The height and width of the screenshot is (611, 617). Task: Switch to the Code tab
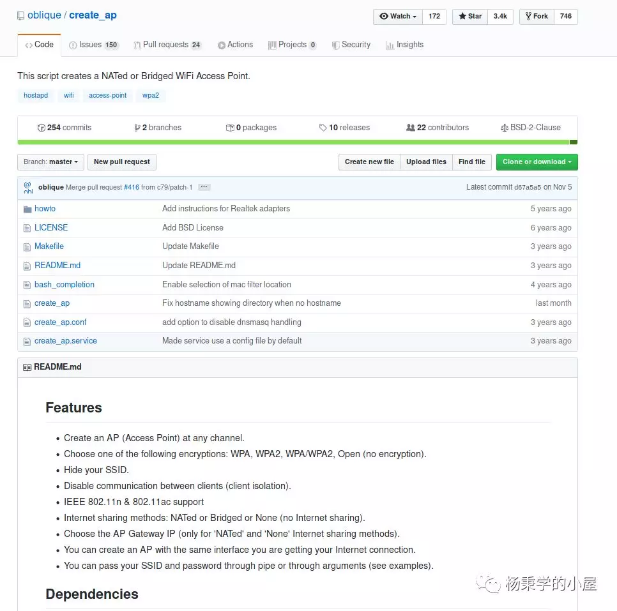(40, 45)
